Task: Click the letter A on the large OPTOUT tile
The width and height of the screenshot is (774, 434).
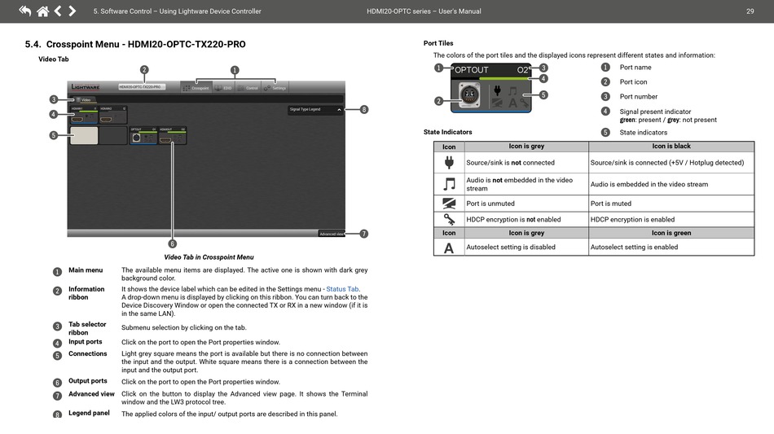Action: pyautogui.click(x=512, y=103)
